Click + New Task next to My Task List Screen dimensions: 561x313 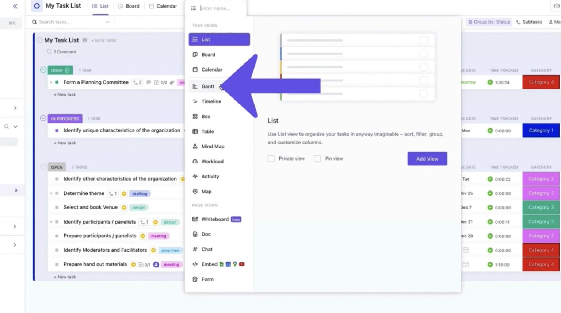pyautogui.click(x=103, y=40)
